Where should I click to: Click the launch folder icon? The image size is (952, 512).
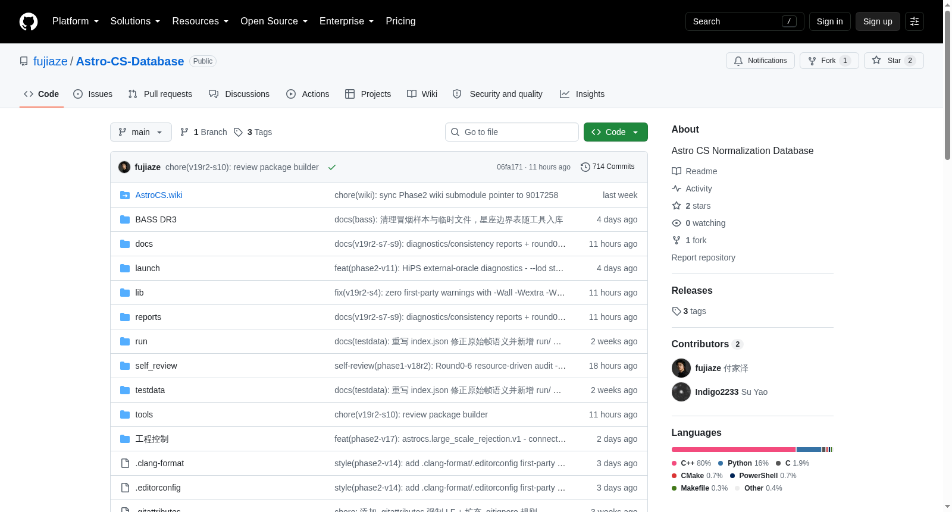pyautogui.click(x=125, y=268)
